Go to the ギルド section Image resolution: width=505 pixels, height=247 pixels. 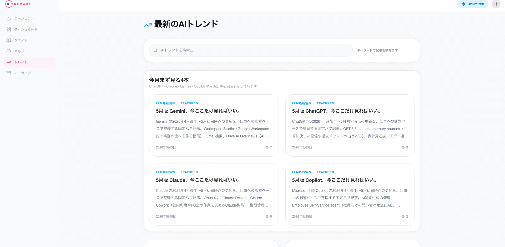(x=29, y=51)
